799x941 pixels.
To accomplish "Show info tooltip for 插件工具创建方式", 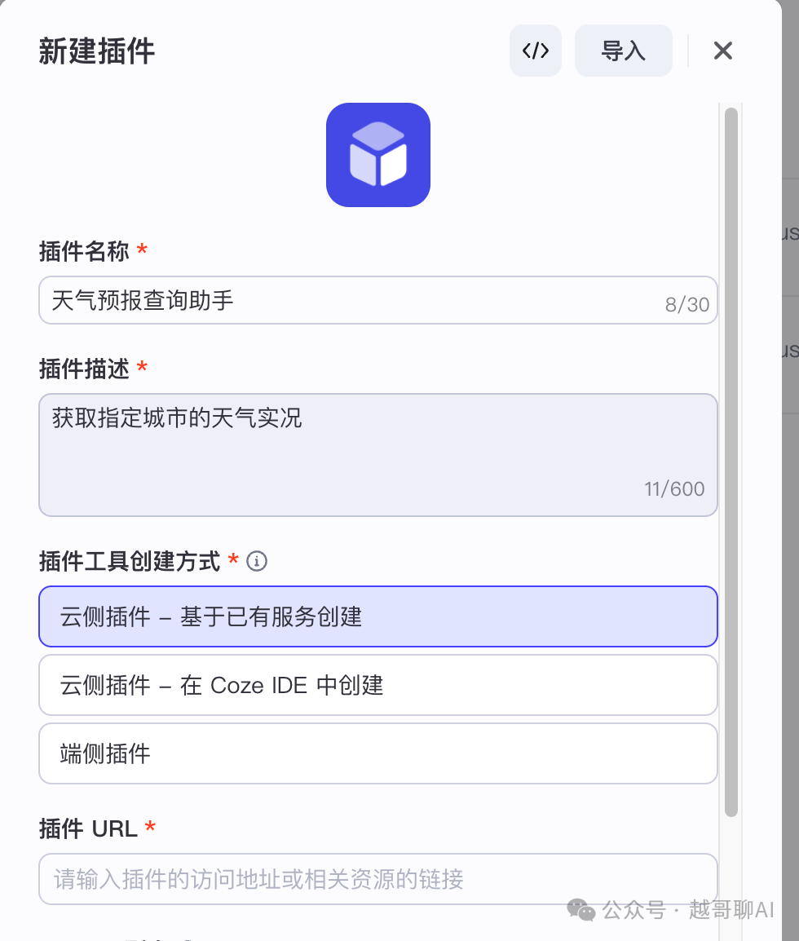I will coord(257,561).
